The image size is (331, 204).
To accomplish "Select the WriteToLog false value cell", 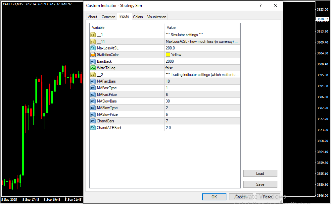I will tap(202, 68).
